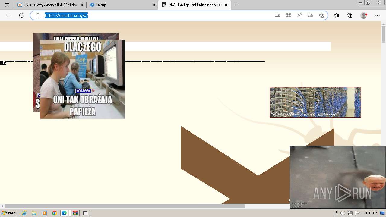The image size is (386, 217).
Task: Activate Read aloud in address bar
Action: pyautogui.click(x=299, y=15)
